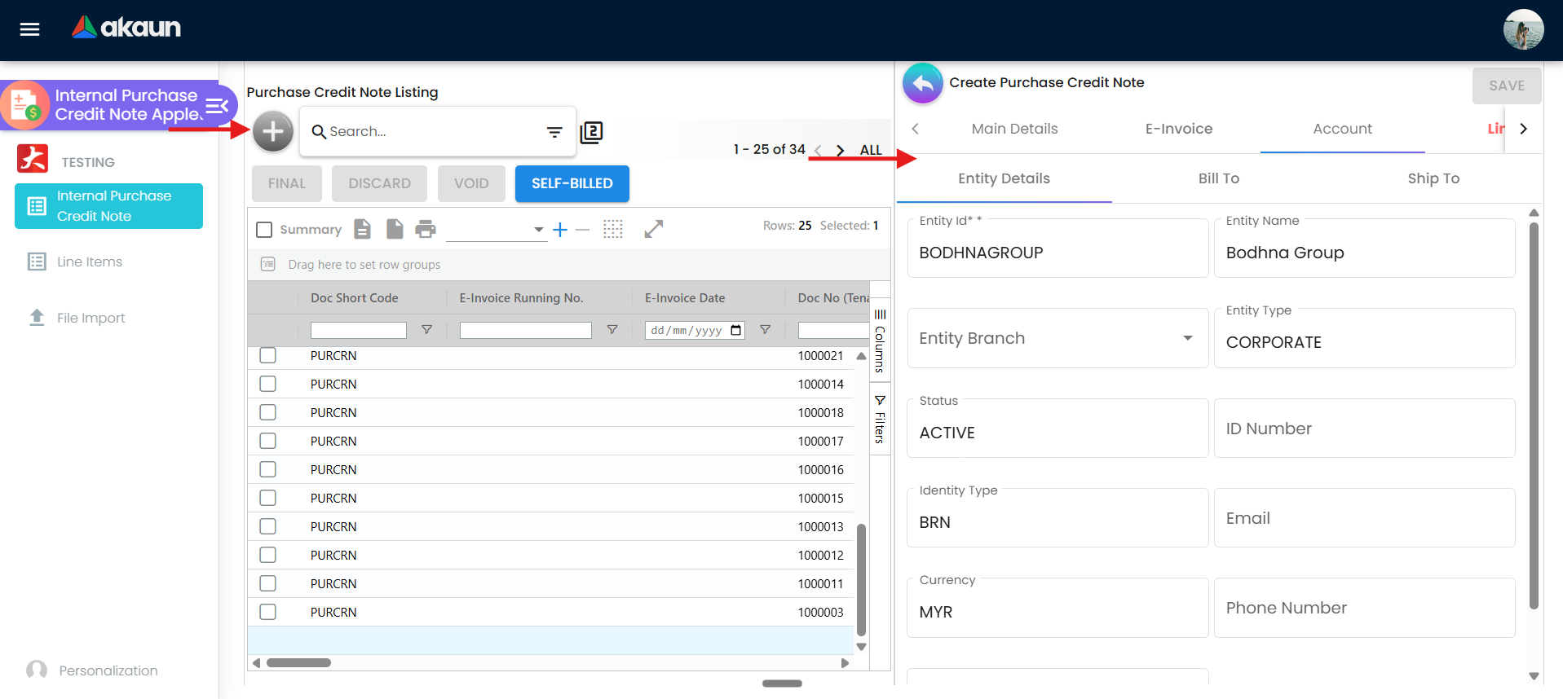The image size is (1563, 699).
Task: Click the grid density dotted icon
Action: pos(613,229)
